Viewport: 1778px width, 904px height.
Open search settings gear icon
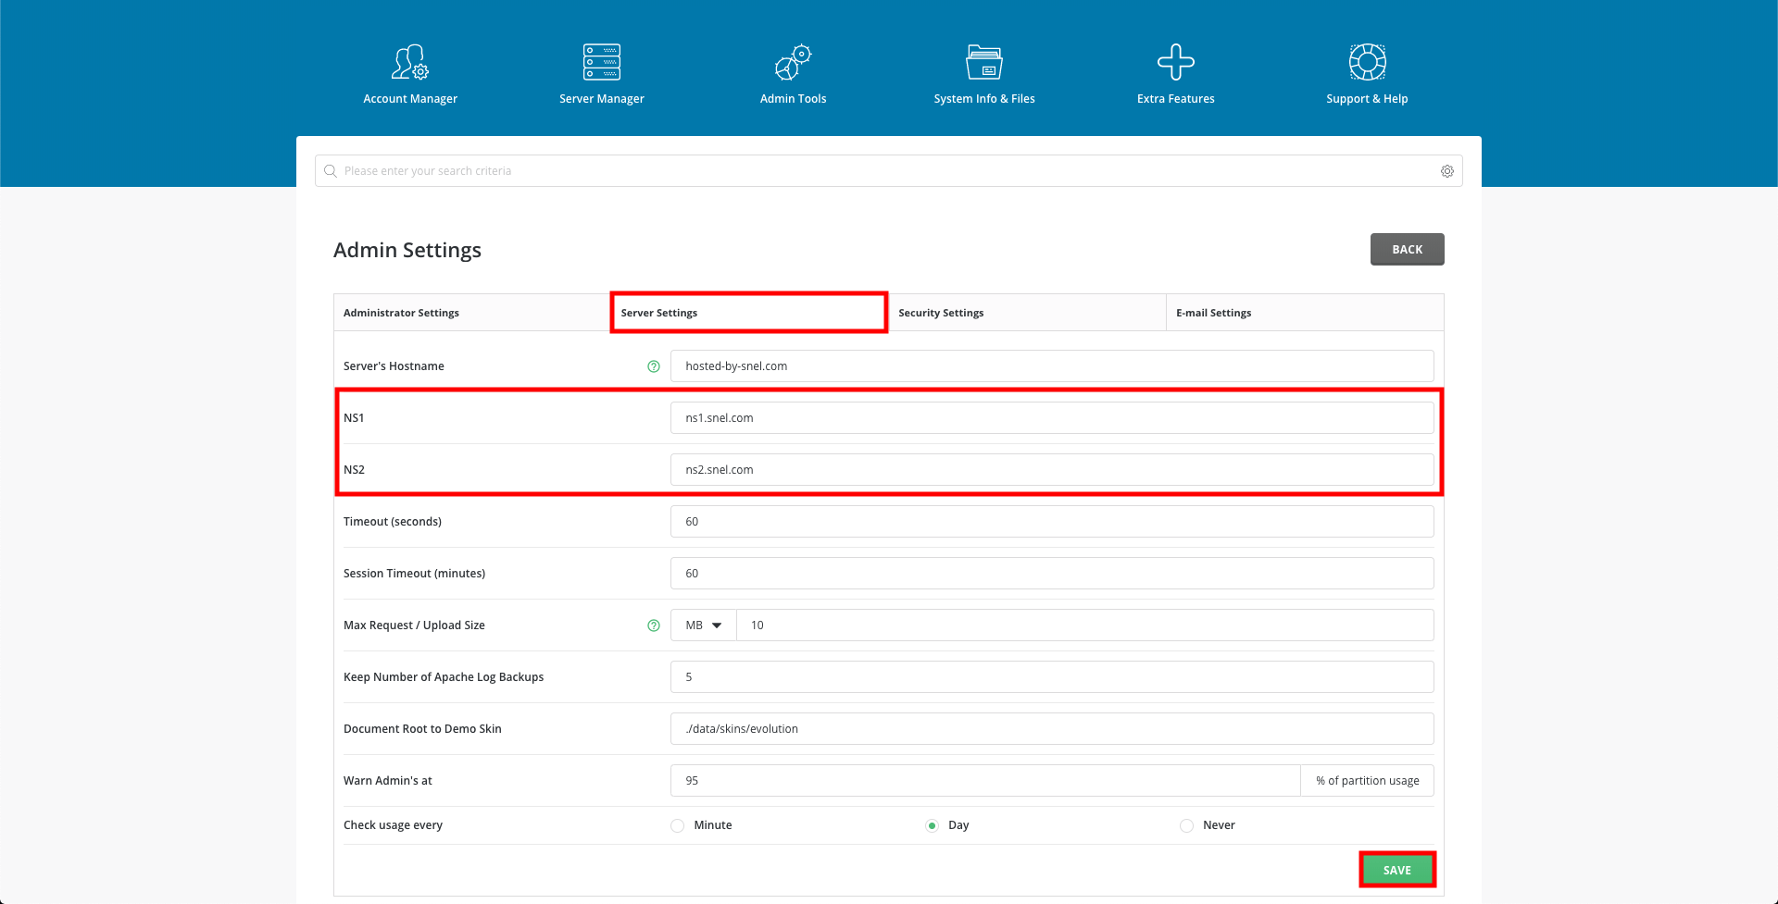click(x=1447, y=171)
